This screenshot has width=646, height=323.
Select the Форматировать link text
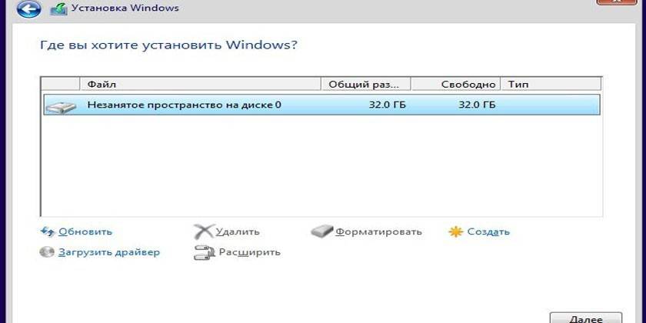click(x=378, y=231)
